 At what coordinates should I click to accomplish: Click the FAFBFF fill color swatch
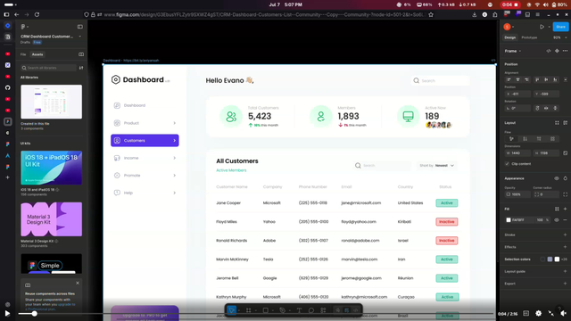509,220
